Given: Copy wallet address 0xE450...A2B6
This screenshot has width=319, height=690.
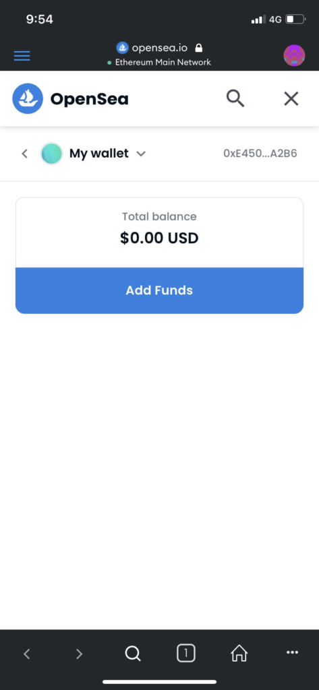Looking at the screenshot, I should pyautogui.click(x=260, y=154).
